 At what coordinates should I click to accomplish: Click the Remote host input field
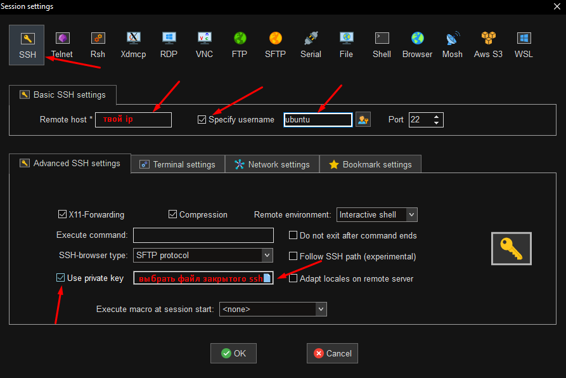click(x=133, y=119)
